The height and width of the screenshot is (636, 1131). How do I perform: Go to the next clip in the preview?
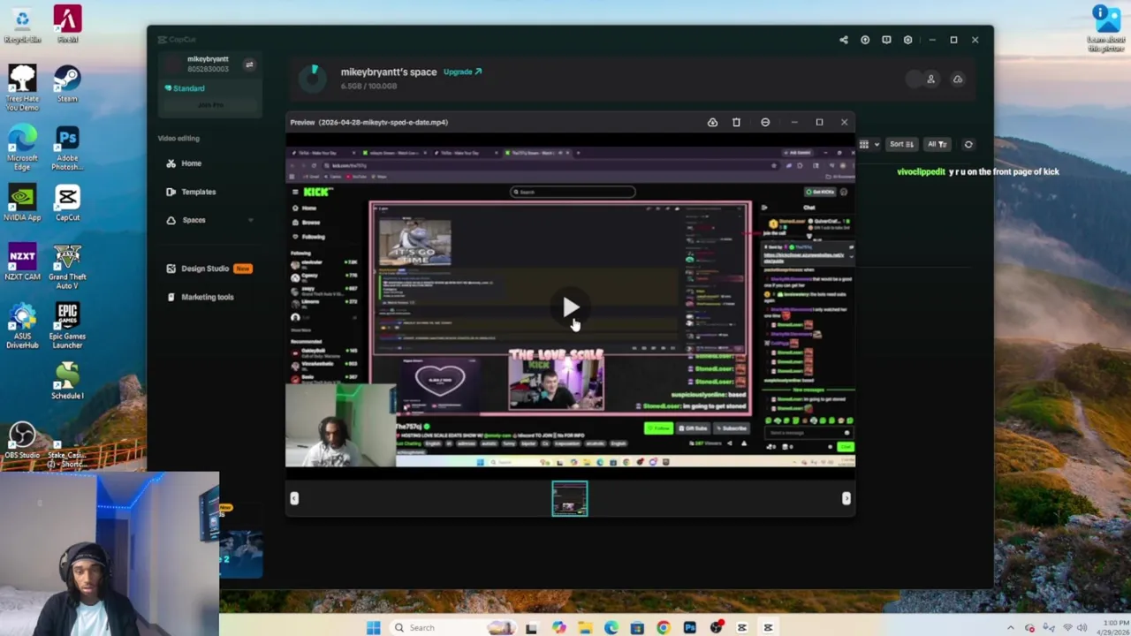[846, 498]
